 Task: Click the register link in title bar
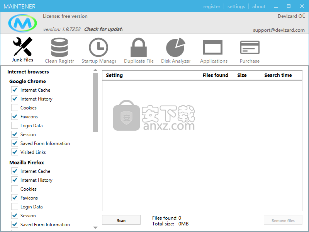[x=212, y=7]
